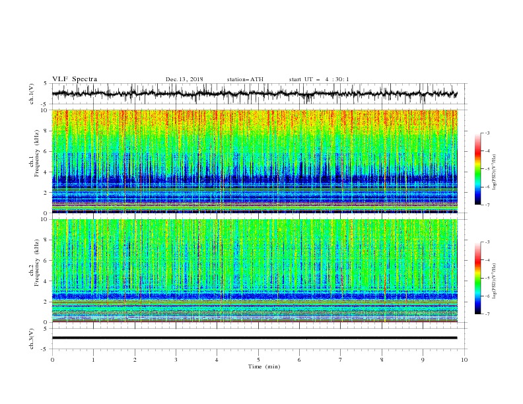
Task: Click time axis tick label "8"
Action: (x=382, y=360)
